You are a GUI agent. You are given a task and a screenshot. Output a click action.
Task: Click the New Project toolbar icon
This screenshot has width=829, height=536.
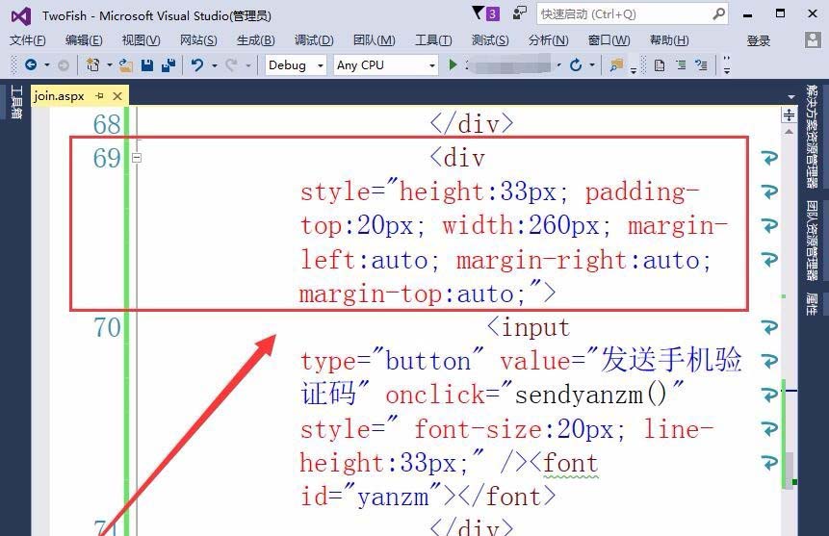[x=93, y=65]
